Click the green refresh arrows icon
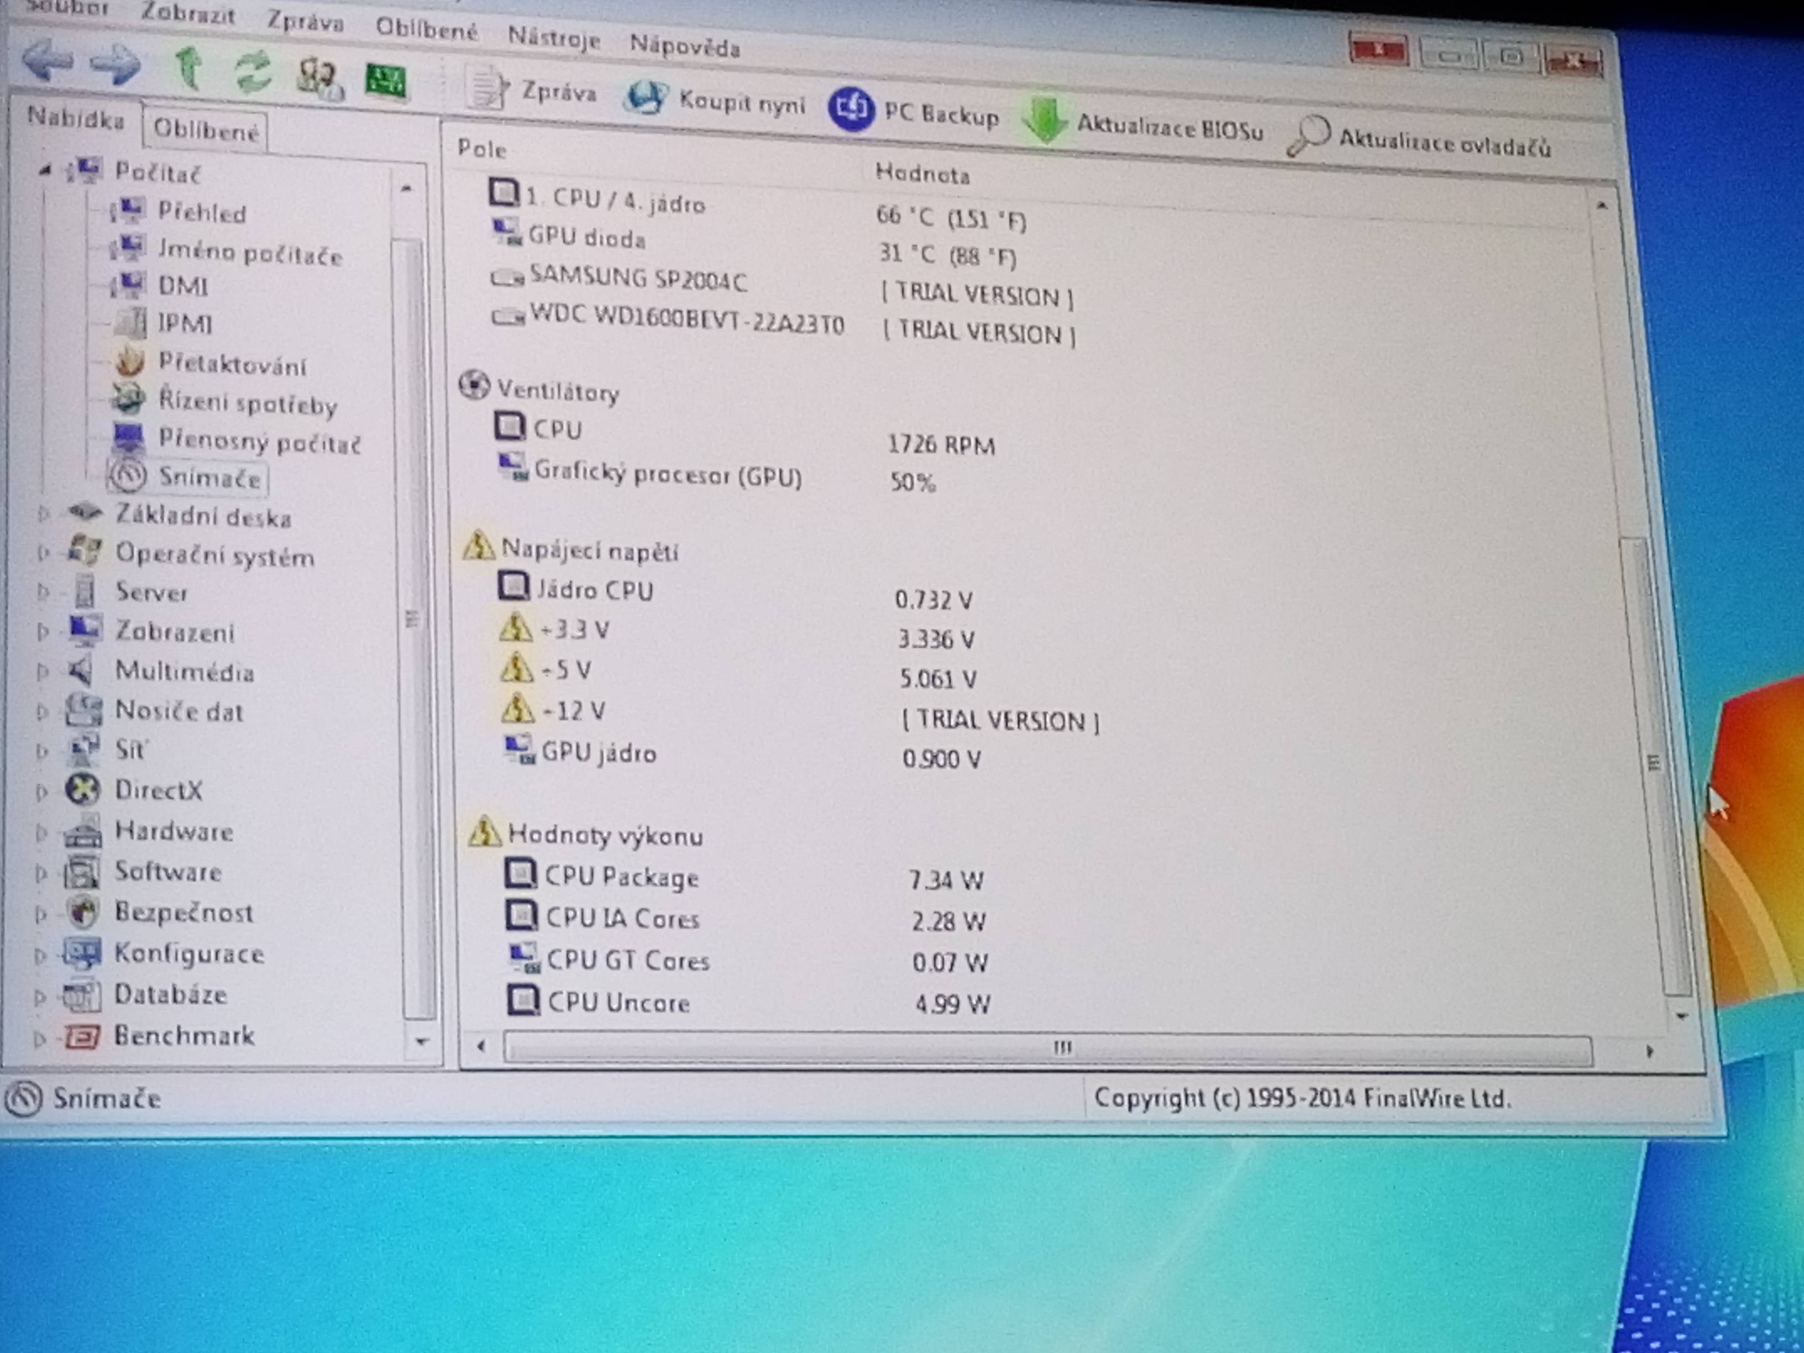Viewport: 1804px width, 1353px height. [x=253, y=72]
